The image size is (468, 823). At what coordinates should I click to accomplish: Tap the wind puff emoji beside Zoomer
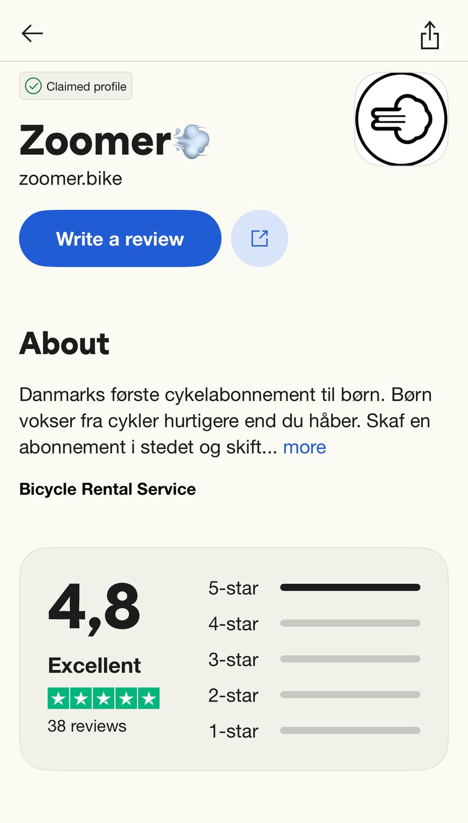pyautogui.click(x=192, y=142)
